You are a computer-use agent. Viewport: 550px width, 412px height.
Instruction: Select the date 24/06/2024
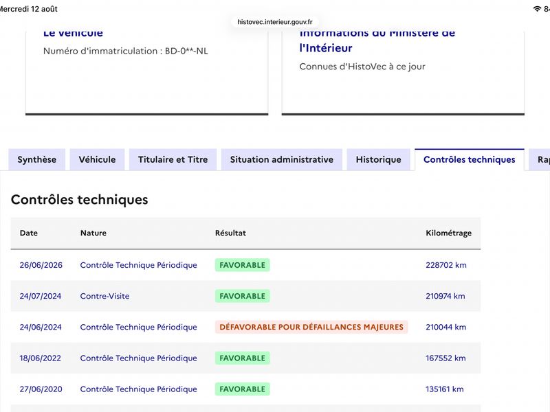[41, 328]
